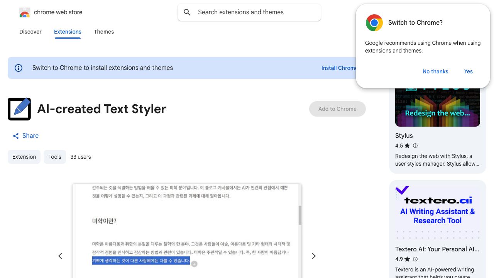494x278 pixels.
Task: Select the Tools category chip
Action: click(55, 157)
